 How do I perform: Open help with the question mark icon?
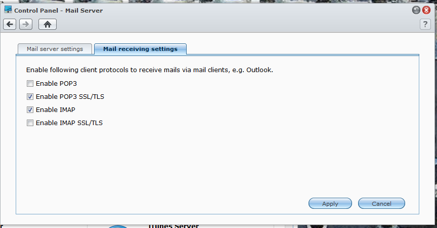425,25
